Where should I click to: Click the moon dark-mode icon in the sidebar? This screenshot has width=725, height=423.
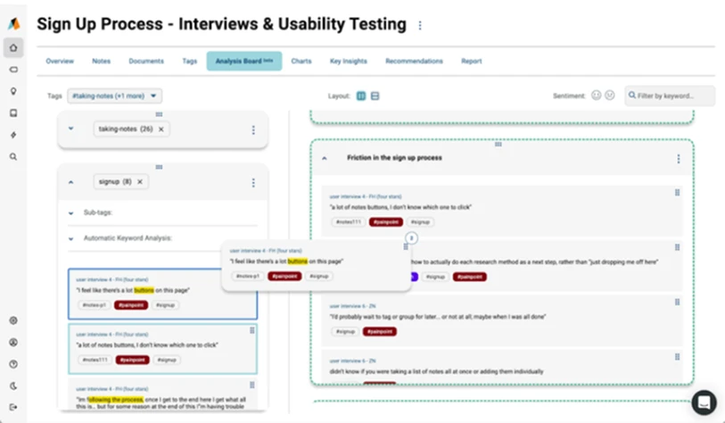pos(13,386)
